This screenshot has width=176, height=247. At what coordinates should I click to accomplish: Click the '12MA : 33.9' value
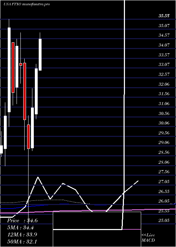[x=22, y=235]
